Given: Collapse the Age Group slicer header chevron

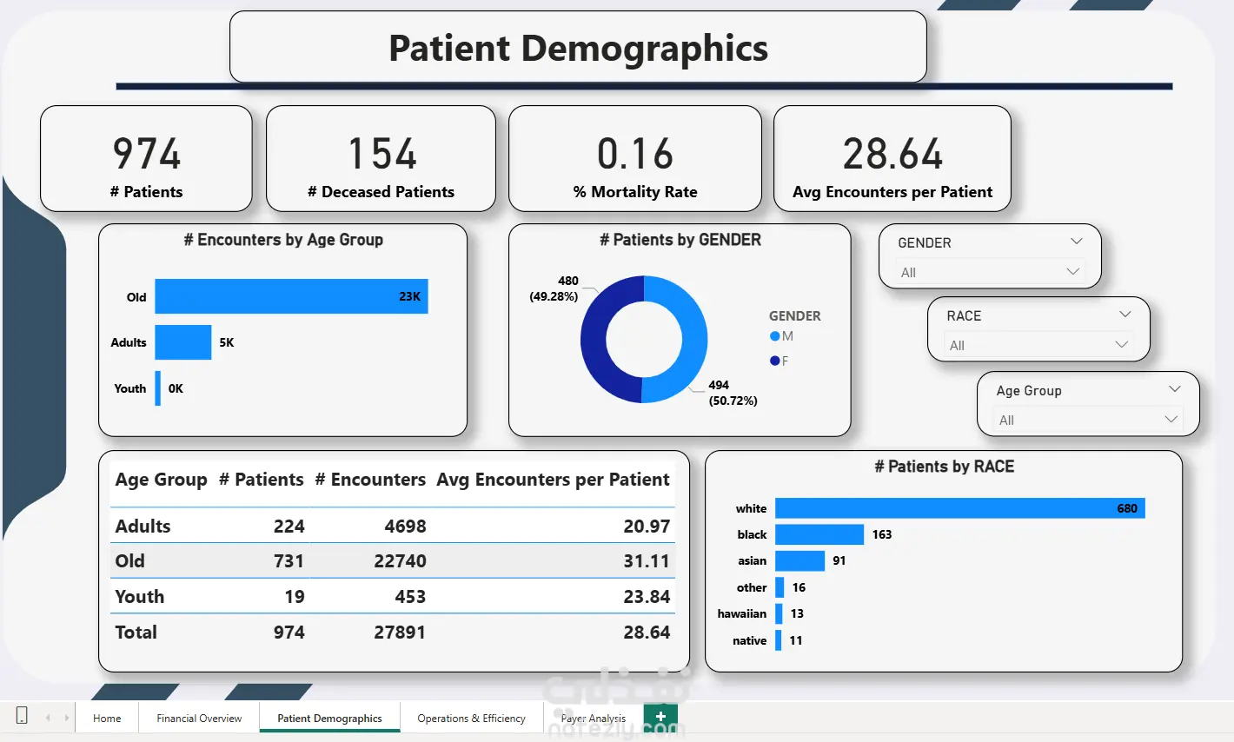Looking at the screenshot, I should pos(1175,389).
